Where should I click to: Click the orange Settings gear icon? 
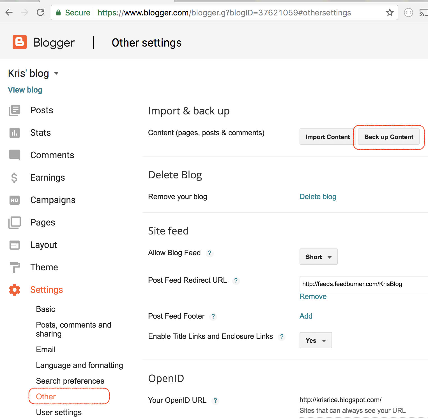click(15, 290)
